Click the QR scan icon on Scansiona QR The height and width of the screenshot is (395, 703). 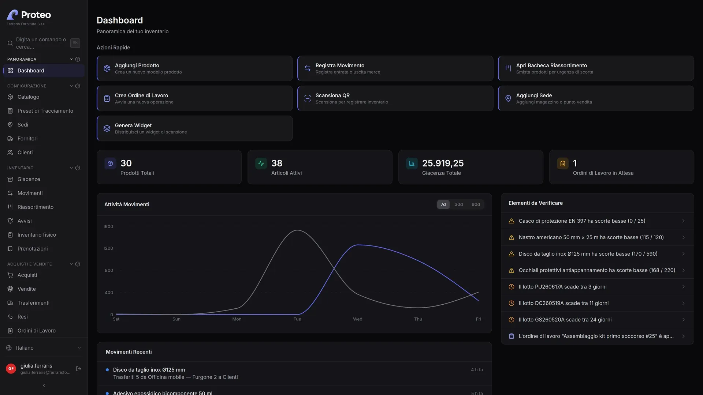(308, 98)
